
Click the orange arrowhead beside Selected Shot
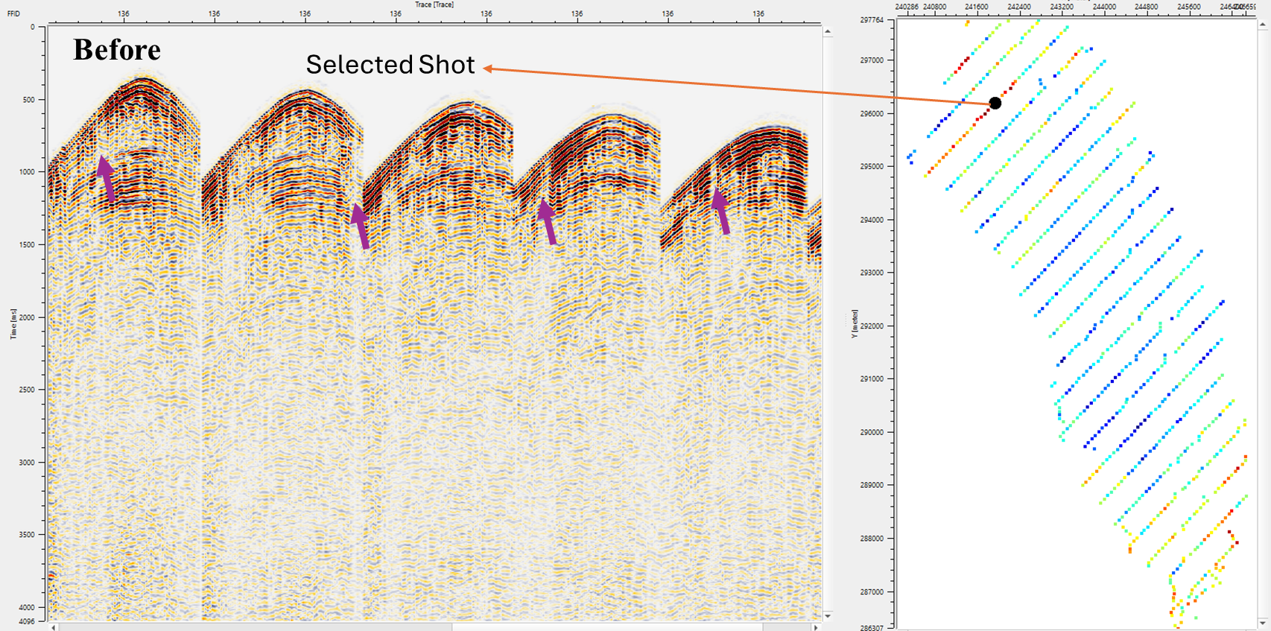(x=488, y=69)
